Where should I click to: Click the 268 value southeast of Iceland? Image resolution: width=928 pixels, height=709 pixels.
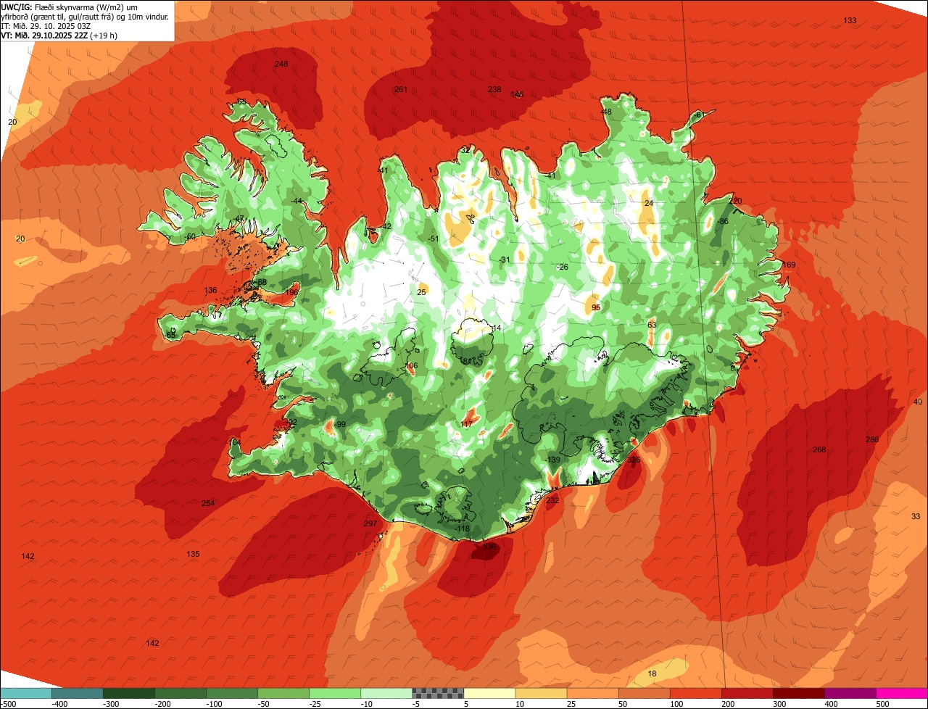click(x=819, y=450)
